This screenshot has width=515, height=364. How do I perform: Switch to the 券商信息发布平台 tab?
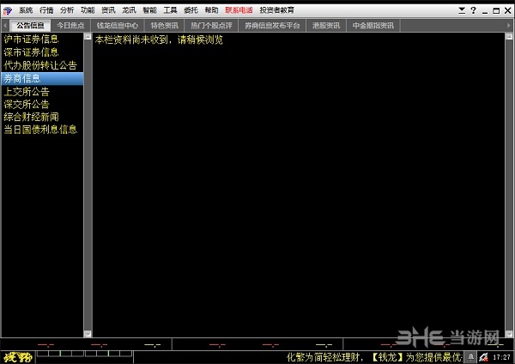coord(272,25)
